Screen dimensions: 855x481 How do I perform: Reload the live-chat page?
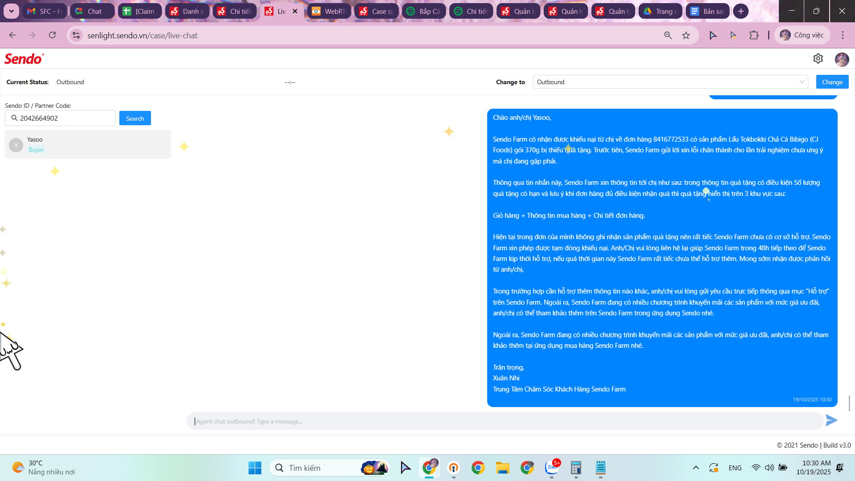coord(53,35)
